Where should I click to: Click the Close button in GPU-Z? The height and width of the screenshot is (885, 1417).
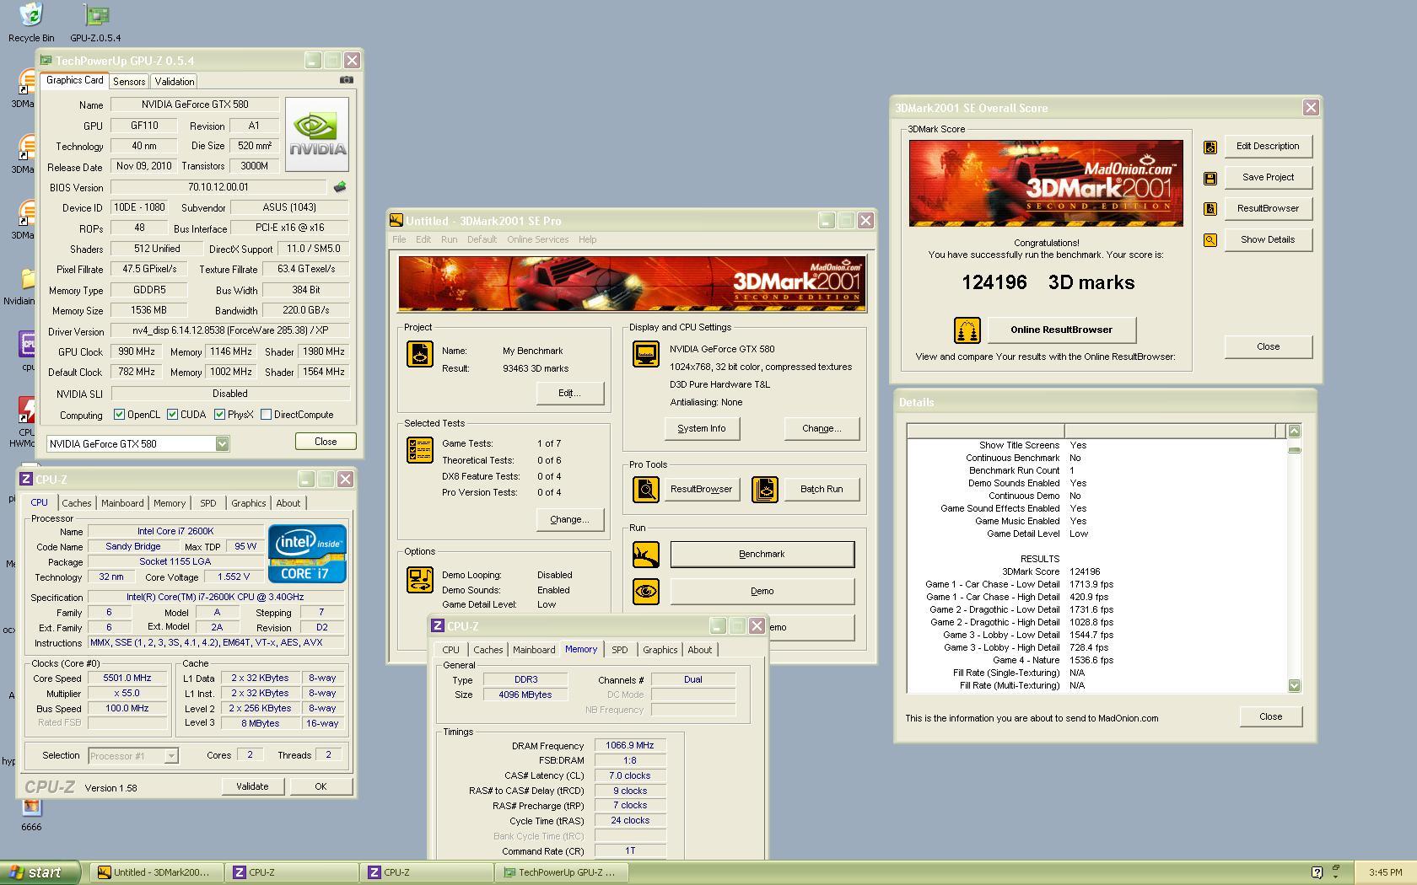pos(326,442)
